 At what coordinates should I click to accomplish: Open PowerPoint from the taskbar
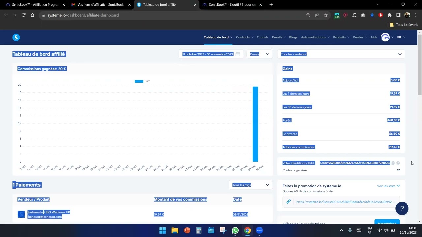point(187,230)
